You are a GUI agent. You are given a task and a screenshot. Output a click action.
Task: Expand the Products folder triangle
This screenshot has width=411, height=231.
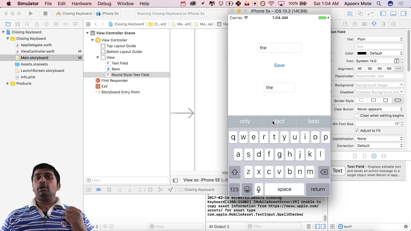click(x=8, y=83)
